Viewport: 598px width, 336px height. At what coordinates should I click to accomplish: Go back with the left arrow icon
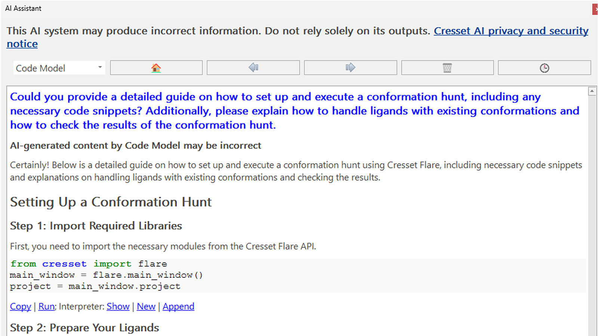[253, 68]
